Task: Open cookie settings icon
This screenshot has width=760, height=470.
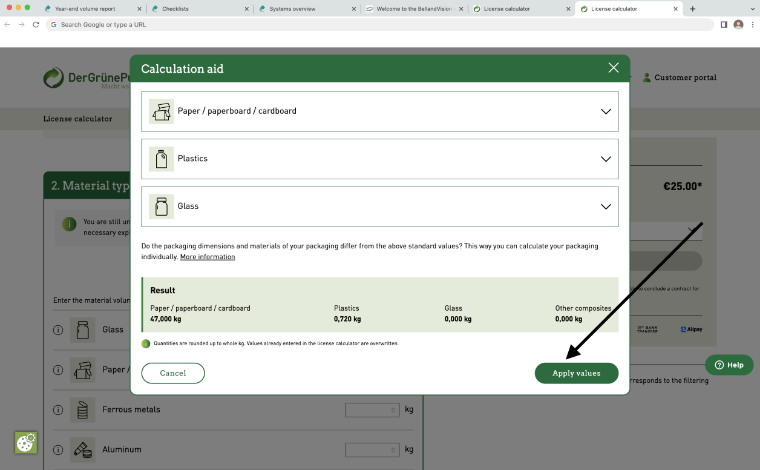Action: coord(26,443)
